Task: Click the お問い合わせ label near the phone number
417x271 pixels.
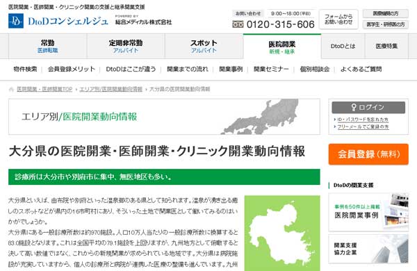Action: (248, 13)
